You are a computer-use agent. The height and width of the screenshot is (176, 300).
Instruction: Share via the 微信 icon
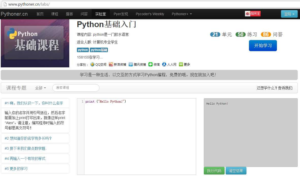pyautogui.click(x=151, y=64)
